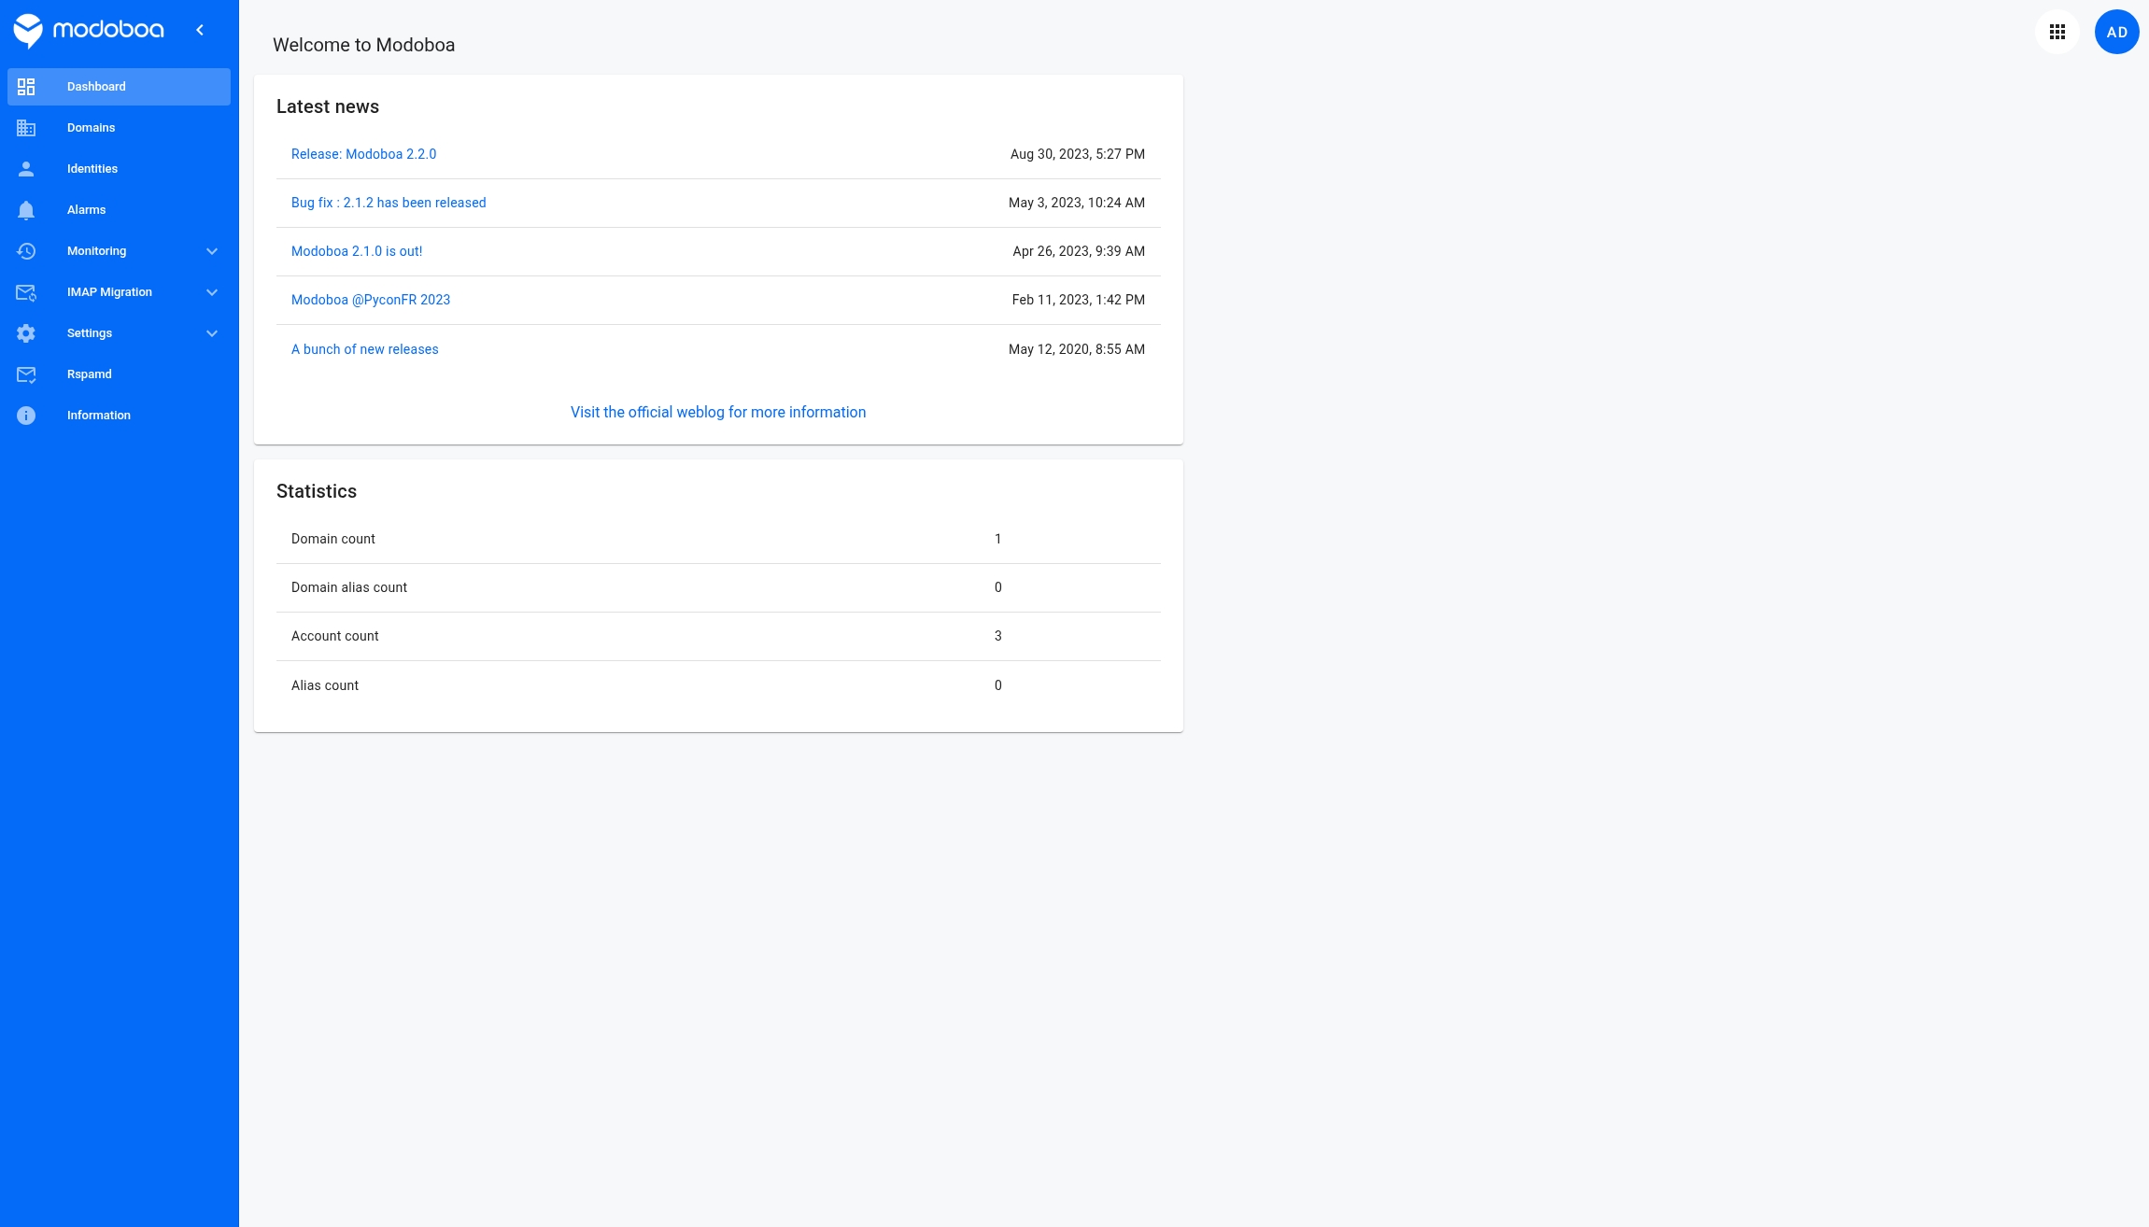
Task: Collapse the sidebar with the chevron arrow
Action: click(x=200, y=30)
